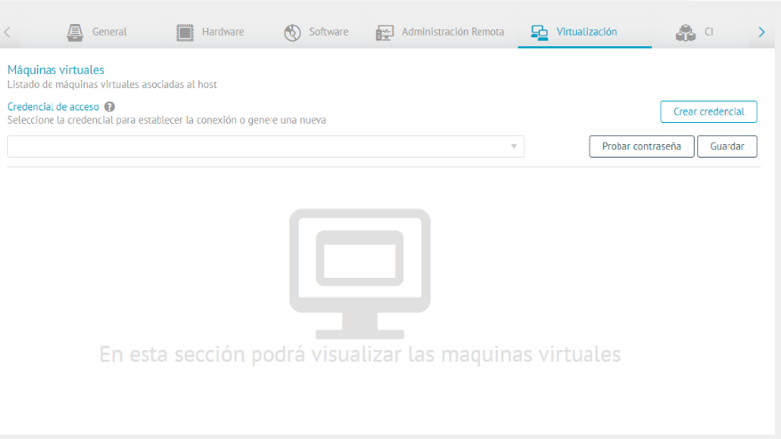
Task: Switch to the Hardware tab
Action: coord(209,32)
